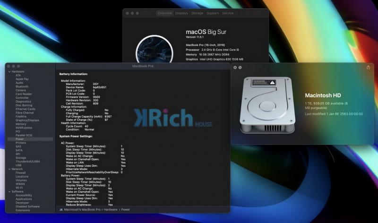Click the computer icon in the path bar
378x223 pixels.
click(x=61, y=210)
